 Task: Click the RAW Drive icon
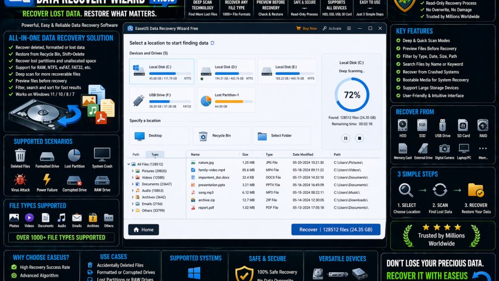tap(102, 180)
